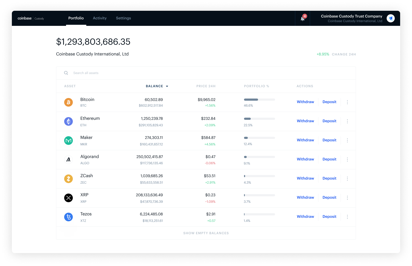
Task: Click ZCash price $53.51
Action: pyautogui.click(x=210, y=176)
